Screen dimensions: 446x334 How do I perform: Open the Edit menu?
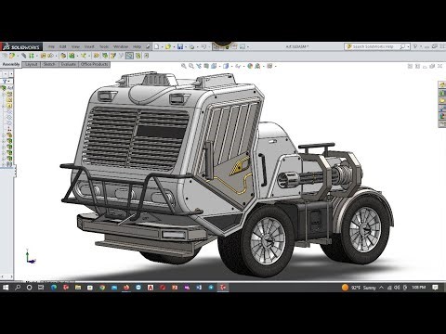pos(63,46)
